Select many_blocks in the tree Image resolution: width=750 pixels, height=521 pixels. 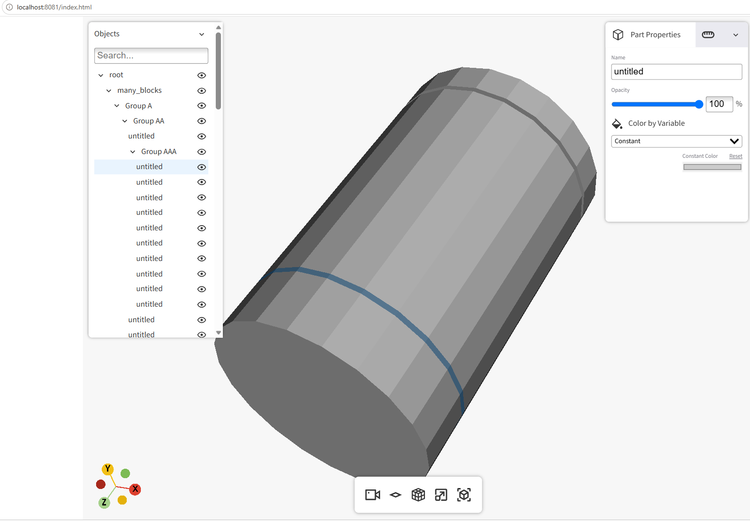point(139,90)
